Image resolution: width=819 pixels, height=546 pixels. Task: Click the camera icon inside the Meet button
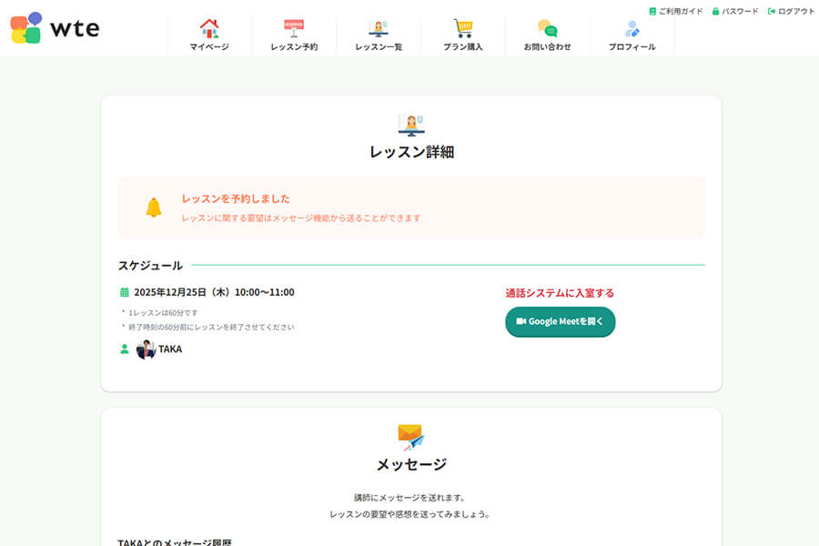tap(521, 321)
